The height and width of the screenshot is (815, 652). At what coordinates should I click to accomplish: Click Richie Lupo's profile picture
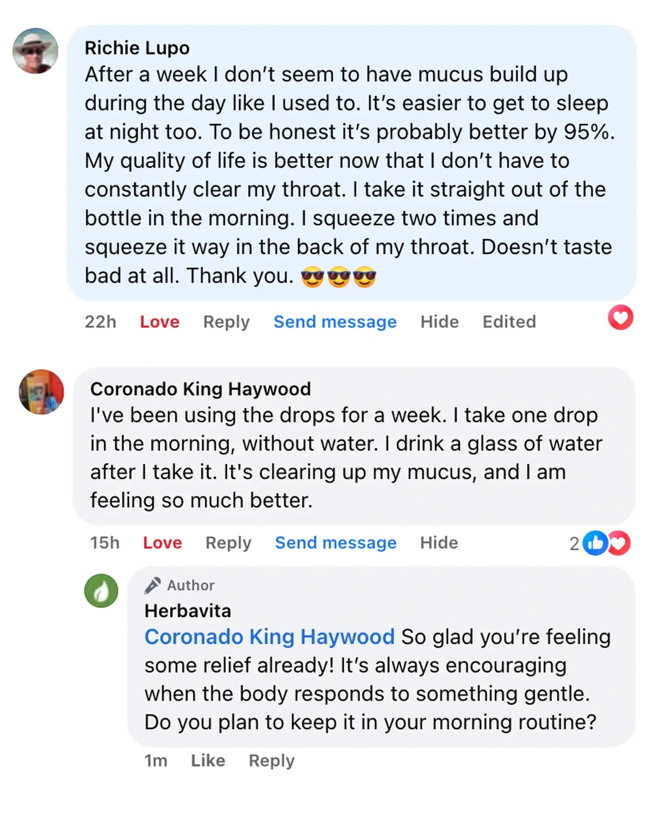click(35, 51)
